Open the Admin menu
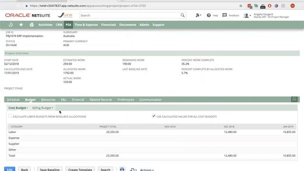This screenshot has width=304, height=171. point(144,25)
